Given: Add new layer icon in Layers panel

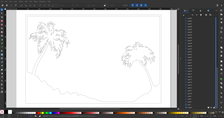Looking at the screenshot, I should pos(184,15).
